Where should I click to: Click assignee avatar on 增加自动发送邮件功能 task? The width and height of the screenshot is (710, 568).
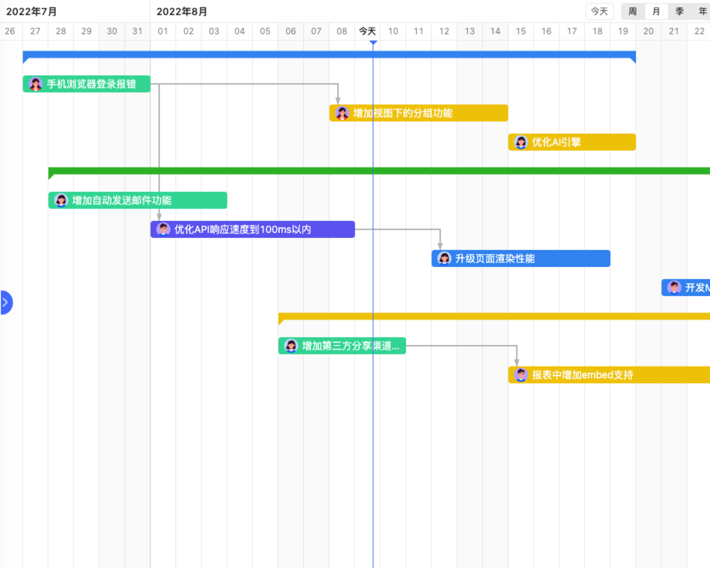[x=61, y=200]
